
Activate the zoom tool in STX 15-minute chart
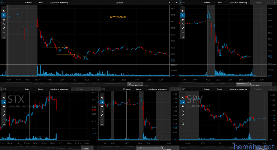(x=102, y=102)
